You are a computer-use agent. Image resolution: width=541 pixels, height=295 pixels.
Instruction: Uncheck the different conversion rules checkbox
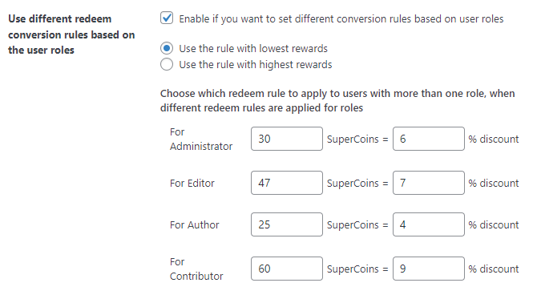167,18
